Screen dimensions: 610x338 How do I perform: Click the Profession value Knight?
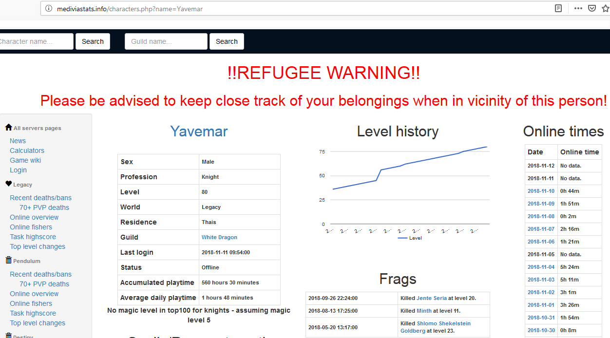pyautogui.click(x=210, y=177)
